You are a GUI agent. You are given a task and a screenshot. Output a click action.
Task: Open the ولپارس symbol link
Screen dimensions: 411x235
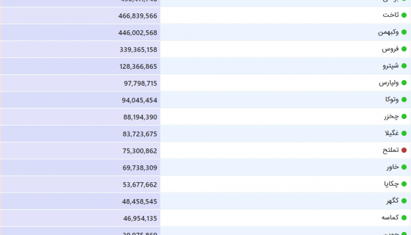click(389, 83)
